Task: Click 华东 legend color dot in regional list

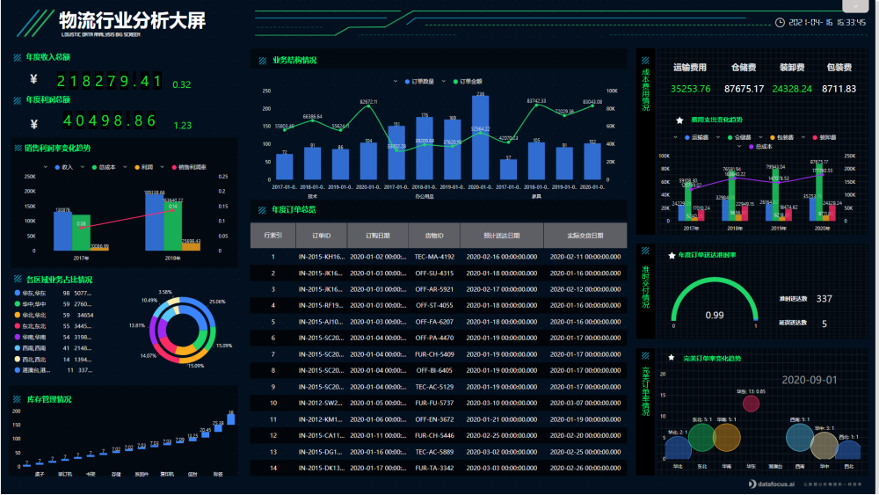Action: pos(18,293)
